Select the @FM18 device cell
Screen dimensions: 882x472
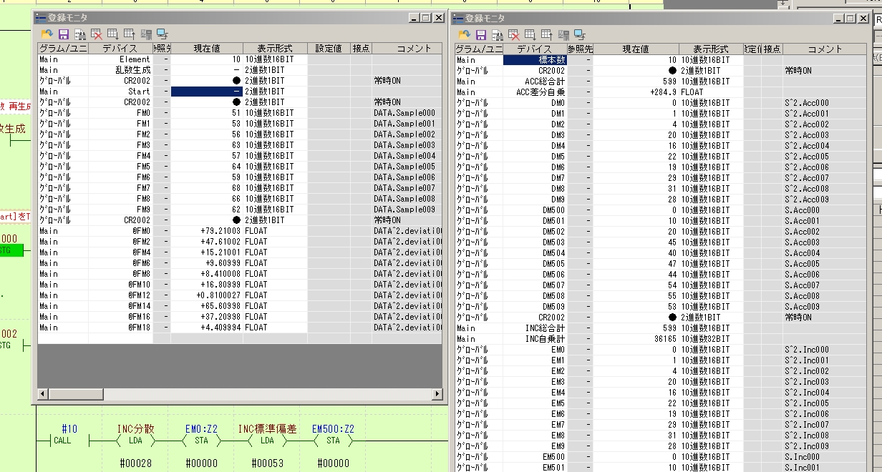click(x=120, y=328)
